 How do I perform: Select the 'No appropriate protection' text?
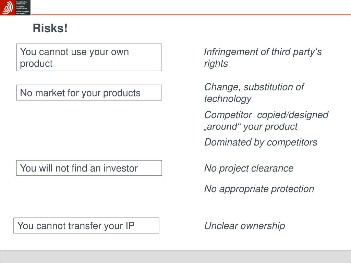point(259,189)
